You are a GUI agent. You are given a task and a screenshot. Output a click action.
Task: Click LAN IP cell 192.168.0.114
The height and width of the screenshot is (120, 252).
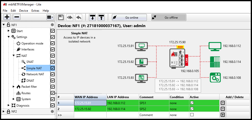click(x=123, y=109)
